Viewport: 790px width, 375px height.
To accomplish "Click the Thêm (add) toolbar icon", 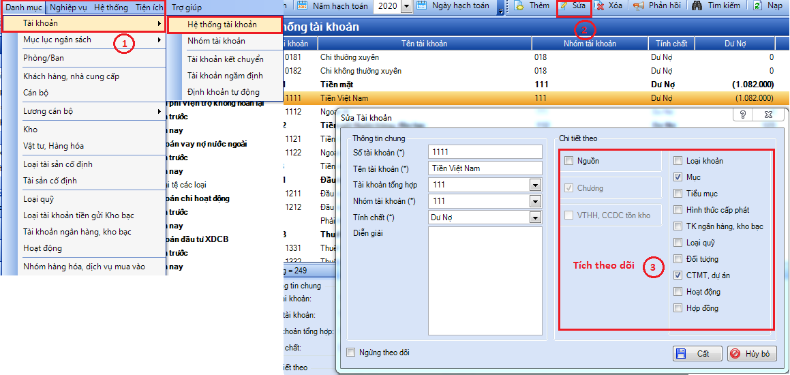I will pos(519,6).
